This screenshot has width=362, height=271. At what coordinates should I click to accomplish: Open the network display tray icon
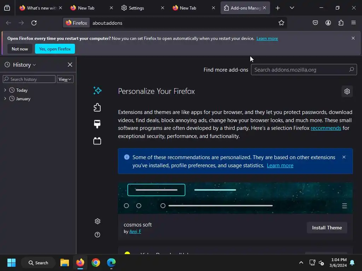(312, 263)
